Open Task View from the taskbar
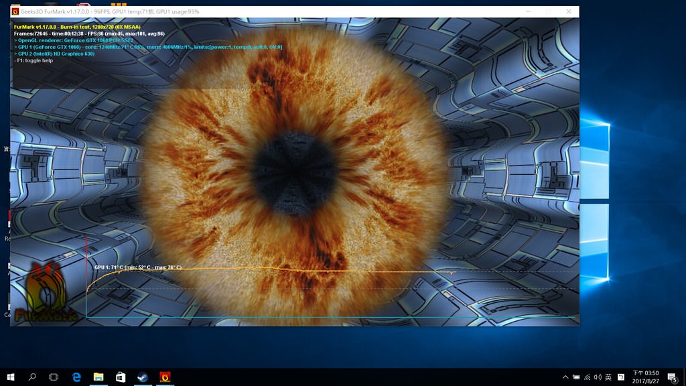 tap(54, 377)
